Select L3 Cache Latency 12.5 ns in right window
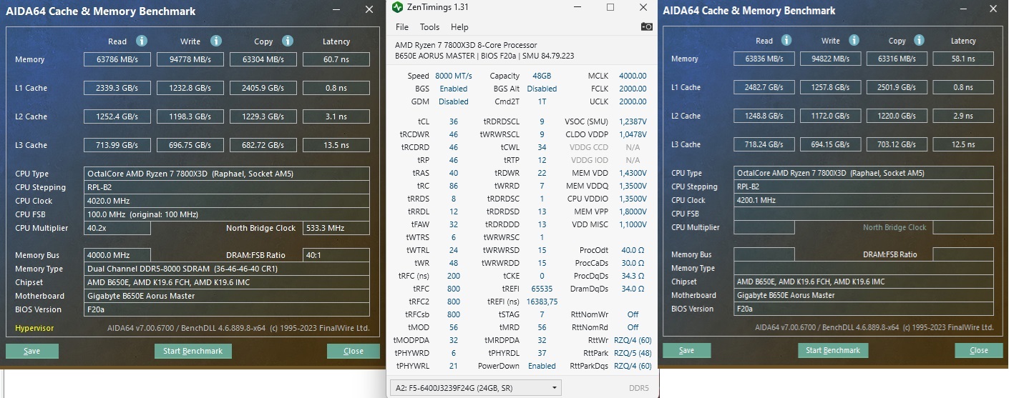Screen dimensions: 1009x398 tap(963, 144)
